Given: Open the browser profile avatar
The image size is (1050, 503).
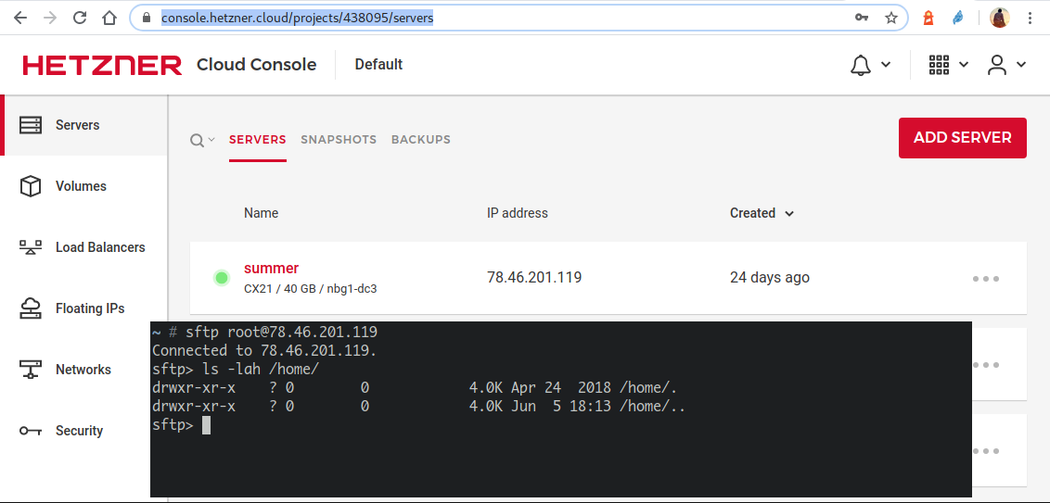Looking at the screenshot, I should click(x=999, y=18).
